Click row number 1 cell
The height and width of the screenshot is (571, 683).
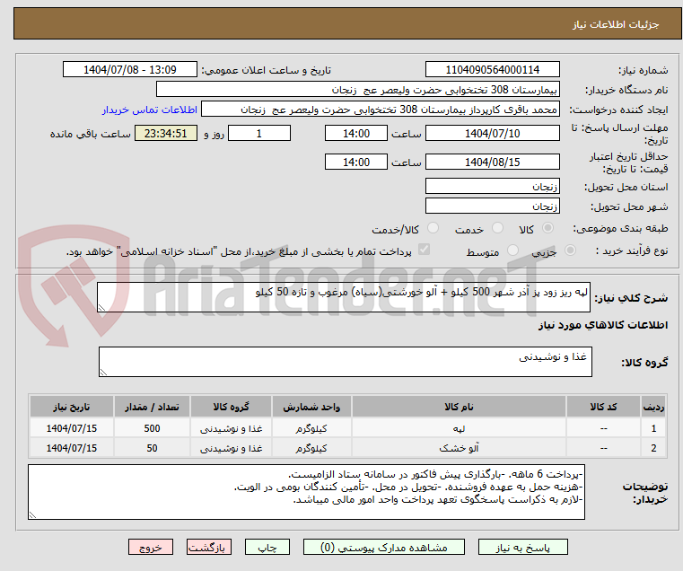pos(653,428)
